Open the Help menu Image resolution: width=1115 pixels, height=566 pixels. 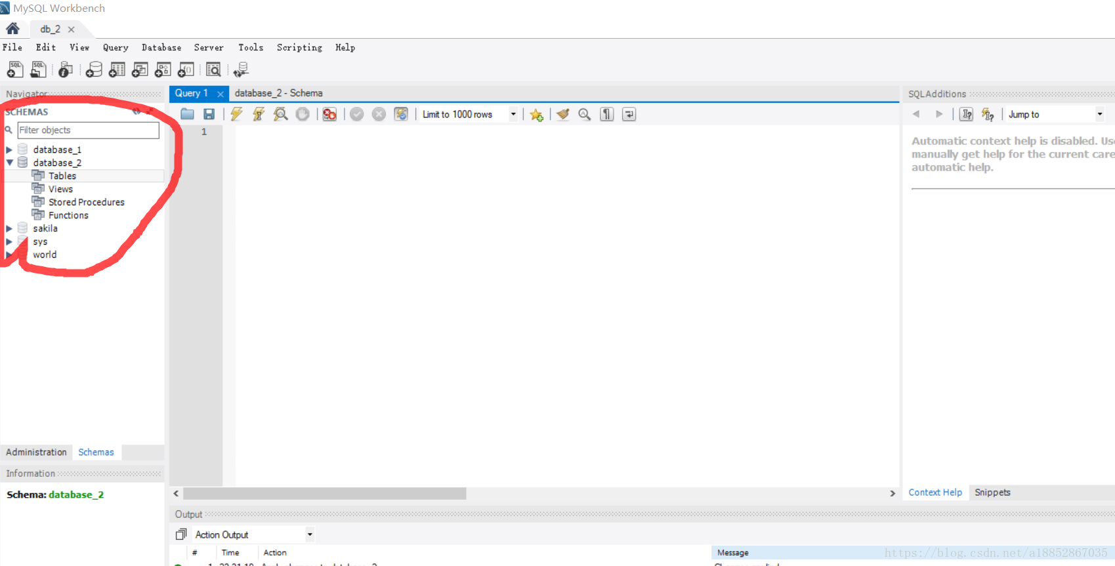pyautogui.click(x=345, y=47)
